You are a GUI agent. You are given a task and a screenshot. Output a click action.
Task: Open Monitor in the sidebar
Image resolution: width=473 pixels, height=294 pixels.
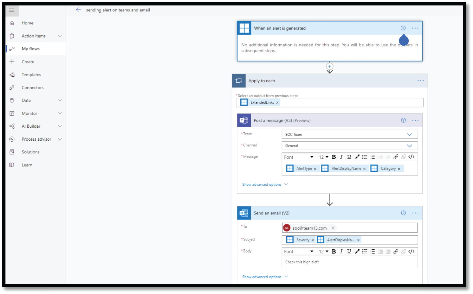pos(29,113)
